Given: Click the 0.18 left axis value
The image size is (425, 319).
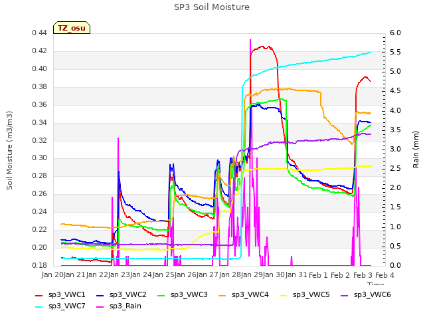Looking at the screenshot, I should click(x=40, y=265).
